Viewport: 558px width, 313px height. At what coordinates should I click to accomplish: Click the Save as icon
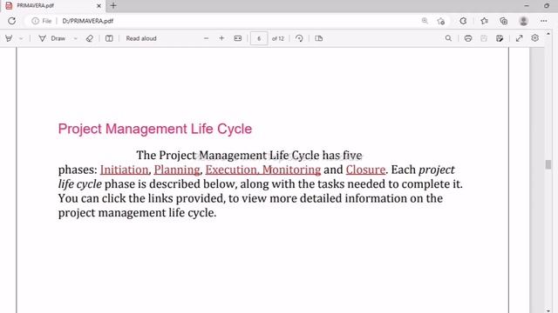click(x=500, y=38)
